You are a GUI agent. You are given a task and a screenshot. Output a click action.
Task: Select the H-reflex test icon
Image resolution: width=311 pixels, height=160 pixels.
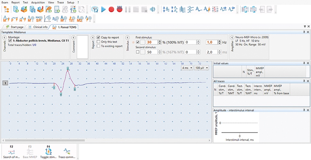tap(22, 19)
